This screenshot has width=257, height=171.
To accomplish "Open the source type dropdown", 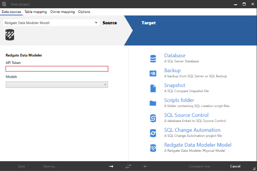I will (x=51, y=23).
